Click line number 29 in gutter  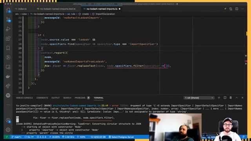[20, 48]
